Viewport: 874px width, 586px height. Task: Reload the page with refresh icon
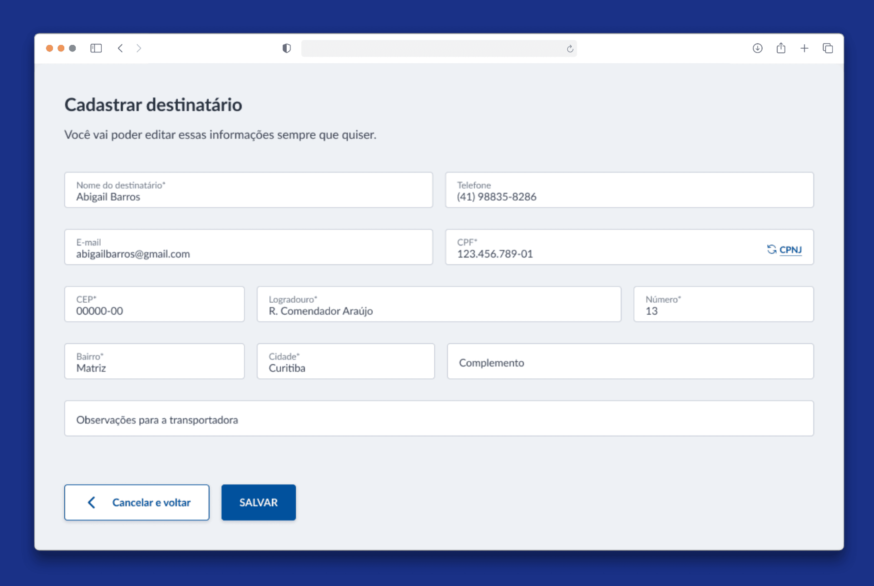pos(570,49)
